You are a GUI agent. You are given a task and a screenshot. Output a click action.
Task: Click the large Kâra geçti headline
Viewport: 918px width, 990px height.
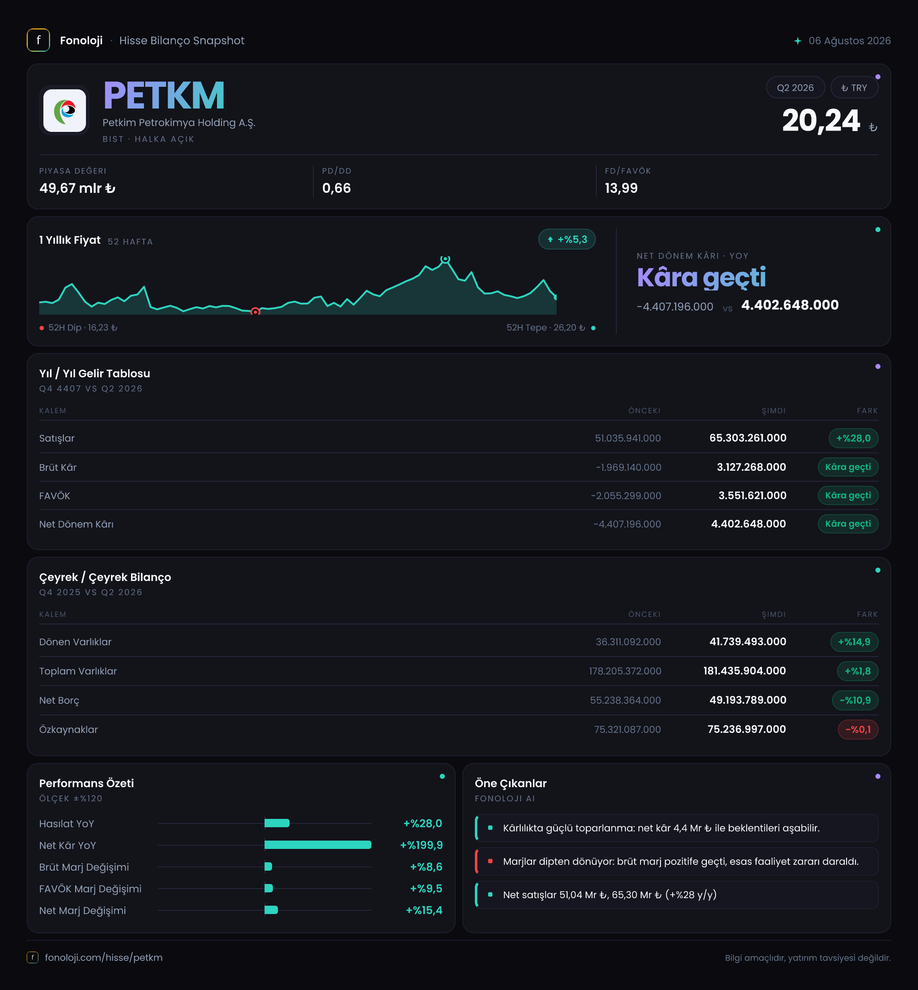tap(701, 277)
